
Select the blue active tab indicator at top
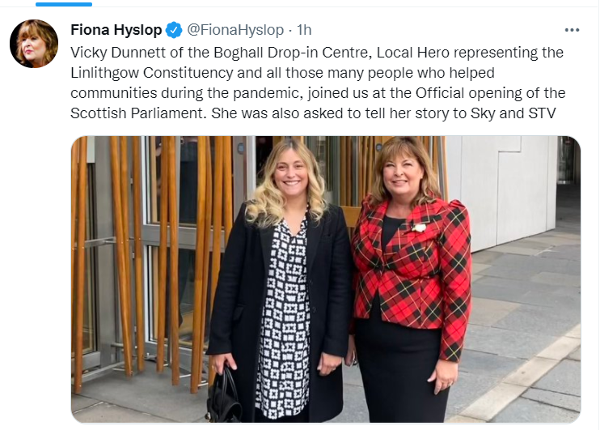pyautogui.click(x=64, y=4)
